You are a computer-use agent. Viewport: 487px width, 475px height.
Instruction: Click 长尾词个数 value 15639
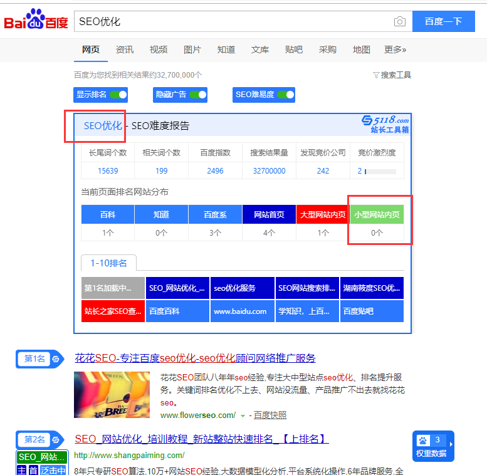(x=108, y=170)
